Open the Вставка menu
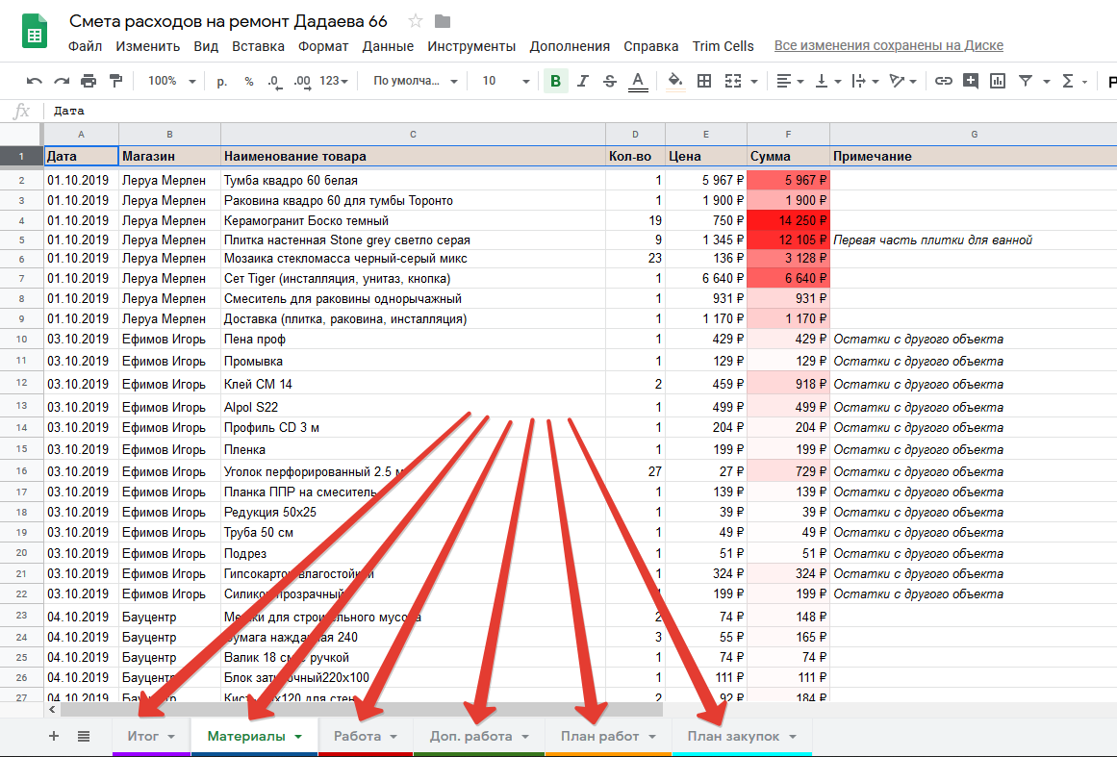The image size is (1117, 757). click(x=258, y=46)
